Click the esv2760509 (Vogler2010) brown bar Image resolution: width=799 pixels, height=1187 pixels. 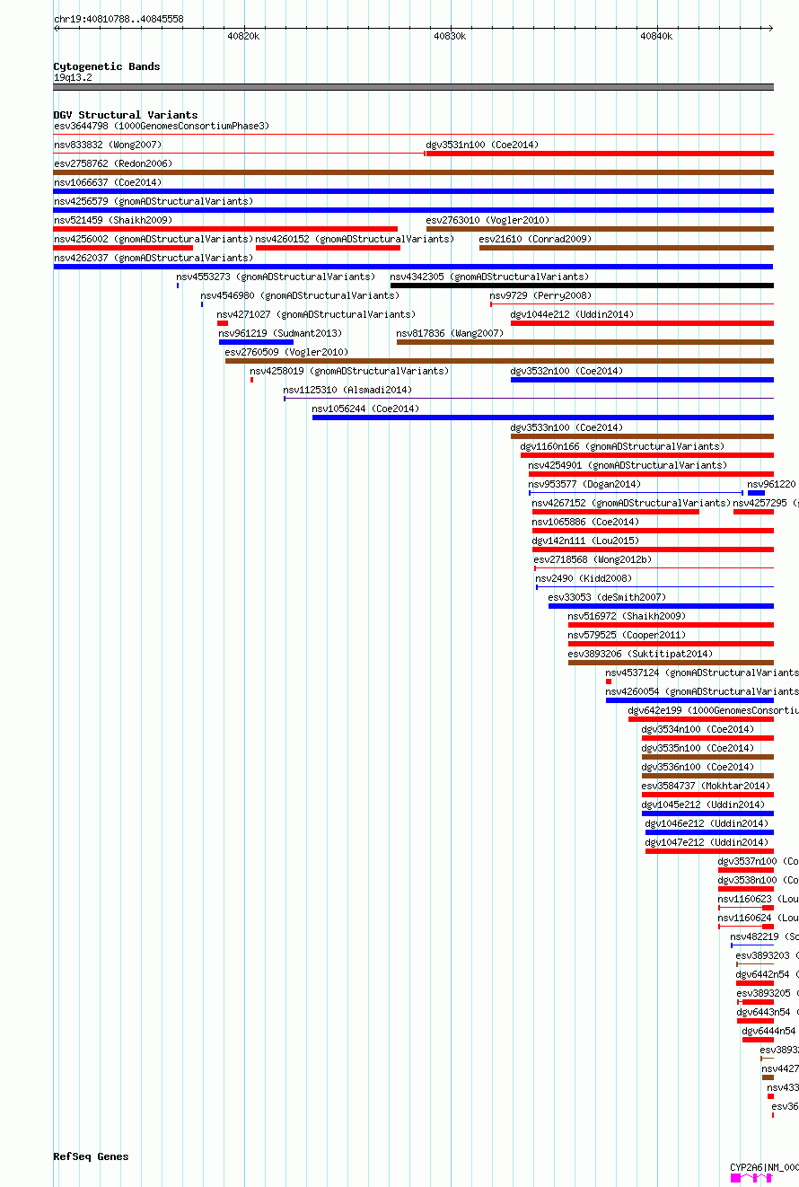click(x=499, y=361)
